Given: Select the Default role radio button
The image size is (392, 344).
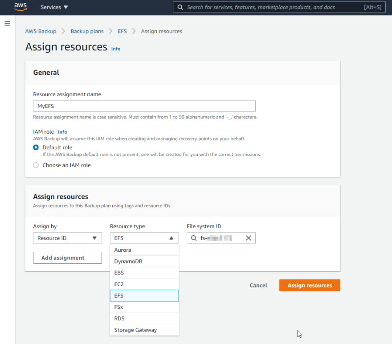Looking at the screenshot, I should 36,147.
